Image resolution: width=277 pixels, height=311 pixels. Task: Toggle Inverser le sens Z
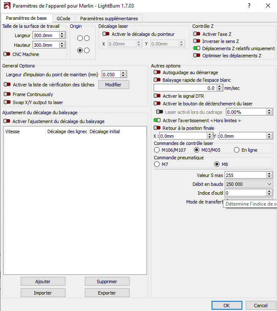tap(197, 41)
